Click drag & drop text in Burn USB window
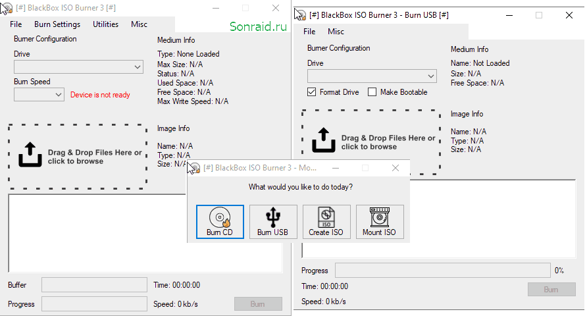Image resolution: width=587 pixels, height=316 pixels. [x=388, y=142]
